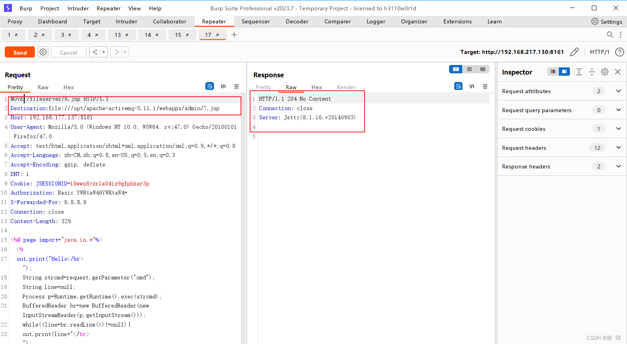Toggle response non-printable characters \n
The height and width of the screenshot is (344, 627).
(472, 86)
